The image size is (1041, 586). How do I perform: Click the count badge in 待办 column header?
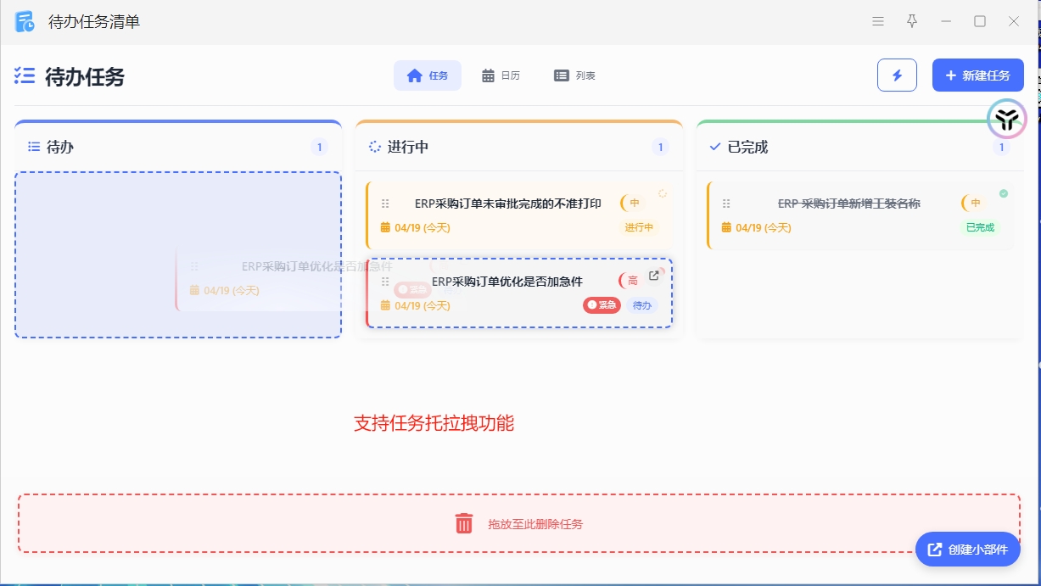coord(319,147)
